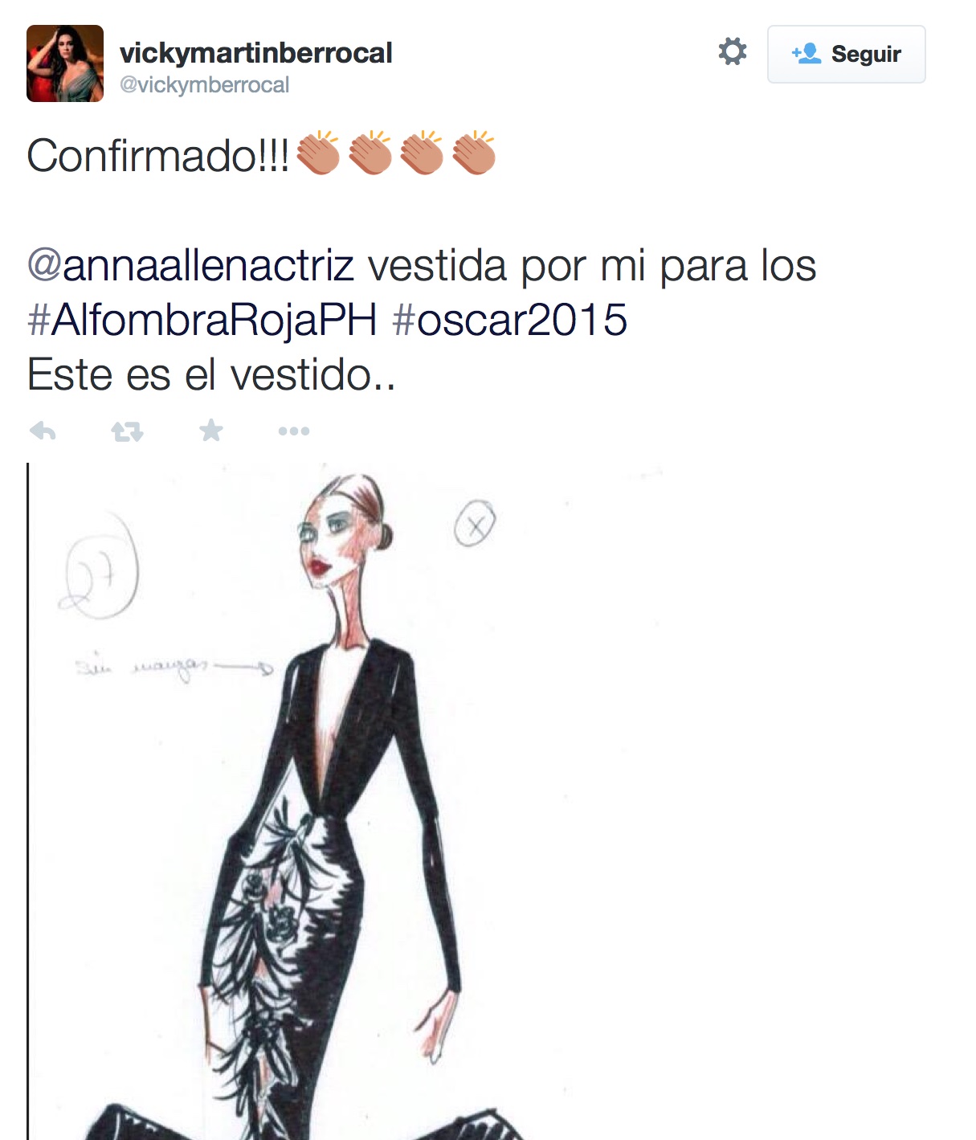Click the Confirmado!!! tweet text

pos(158,155)
